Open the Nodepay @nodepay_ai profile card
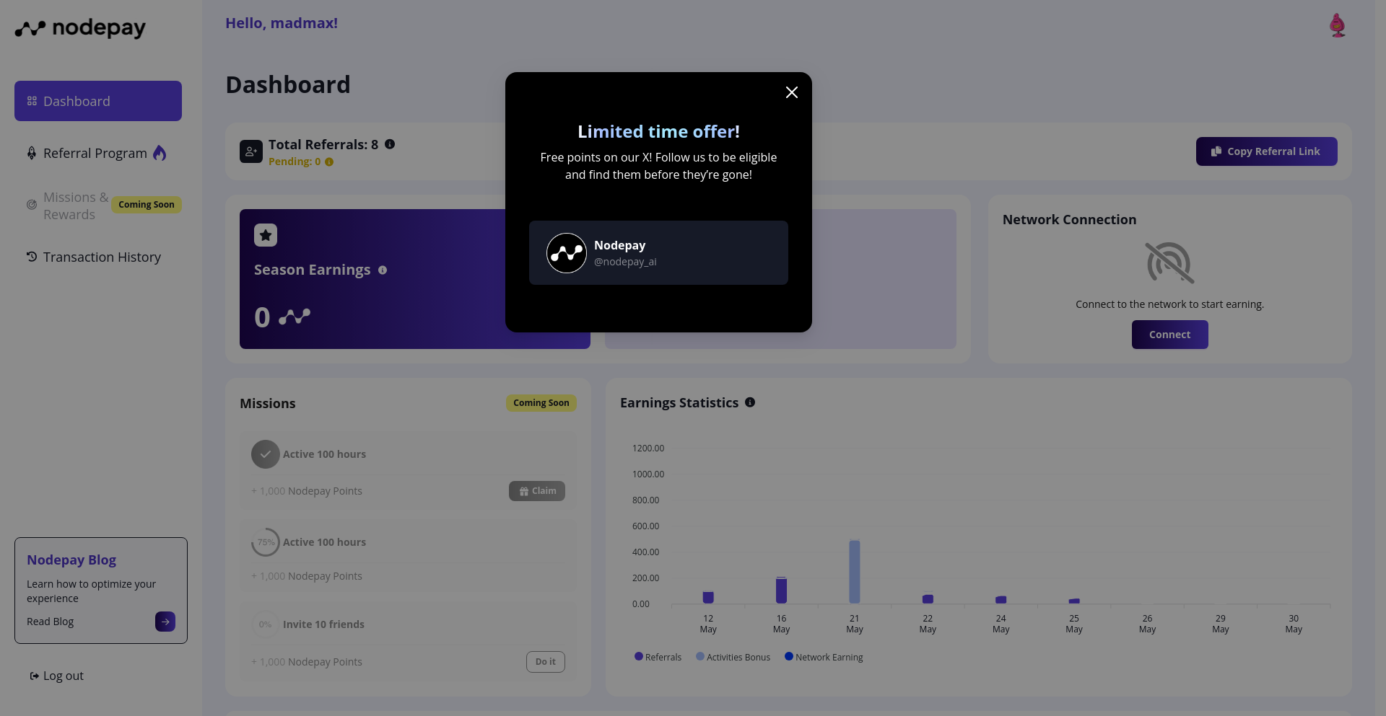The width and height of the screenshot is (1386, 716). tap(658, 252)
